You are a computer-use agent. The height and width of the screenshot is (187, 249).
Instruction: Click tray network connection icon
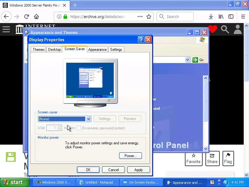219,182
